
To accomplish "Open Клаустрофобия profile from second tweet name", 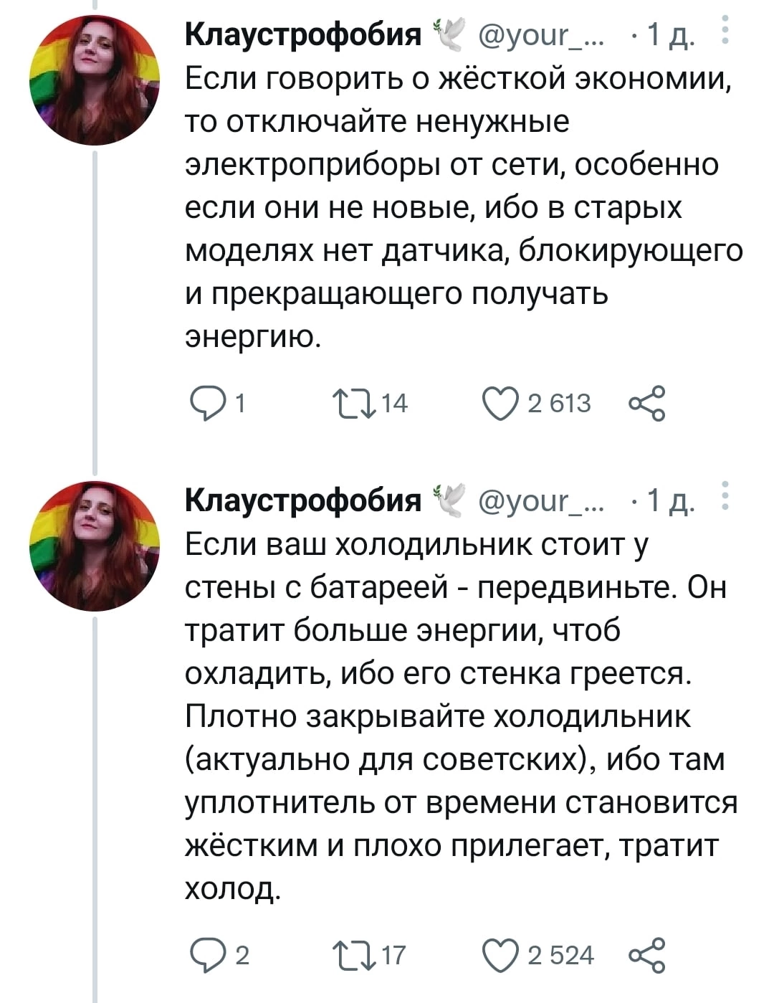I will tap(302, 499).
